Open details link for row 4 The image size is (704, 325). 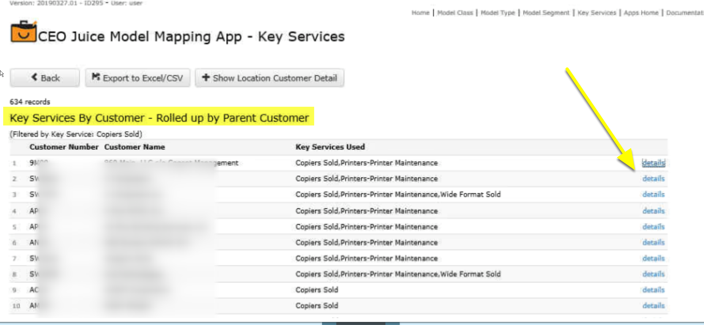[x=653, y=211]
